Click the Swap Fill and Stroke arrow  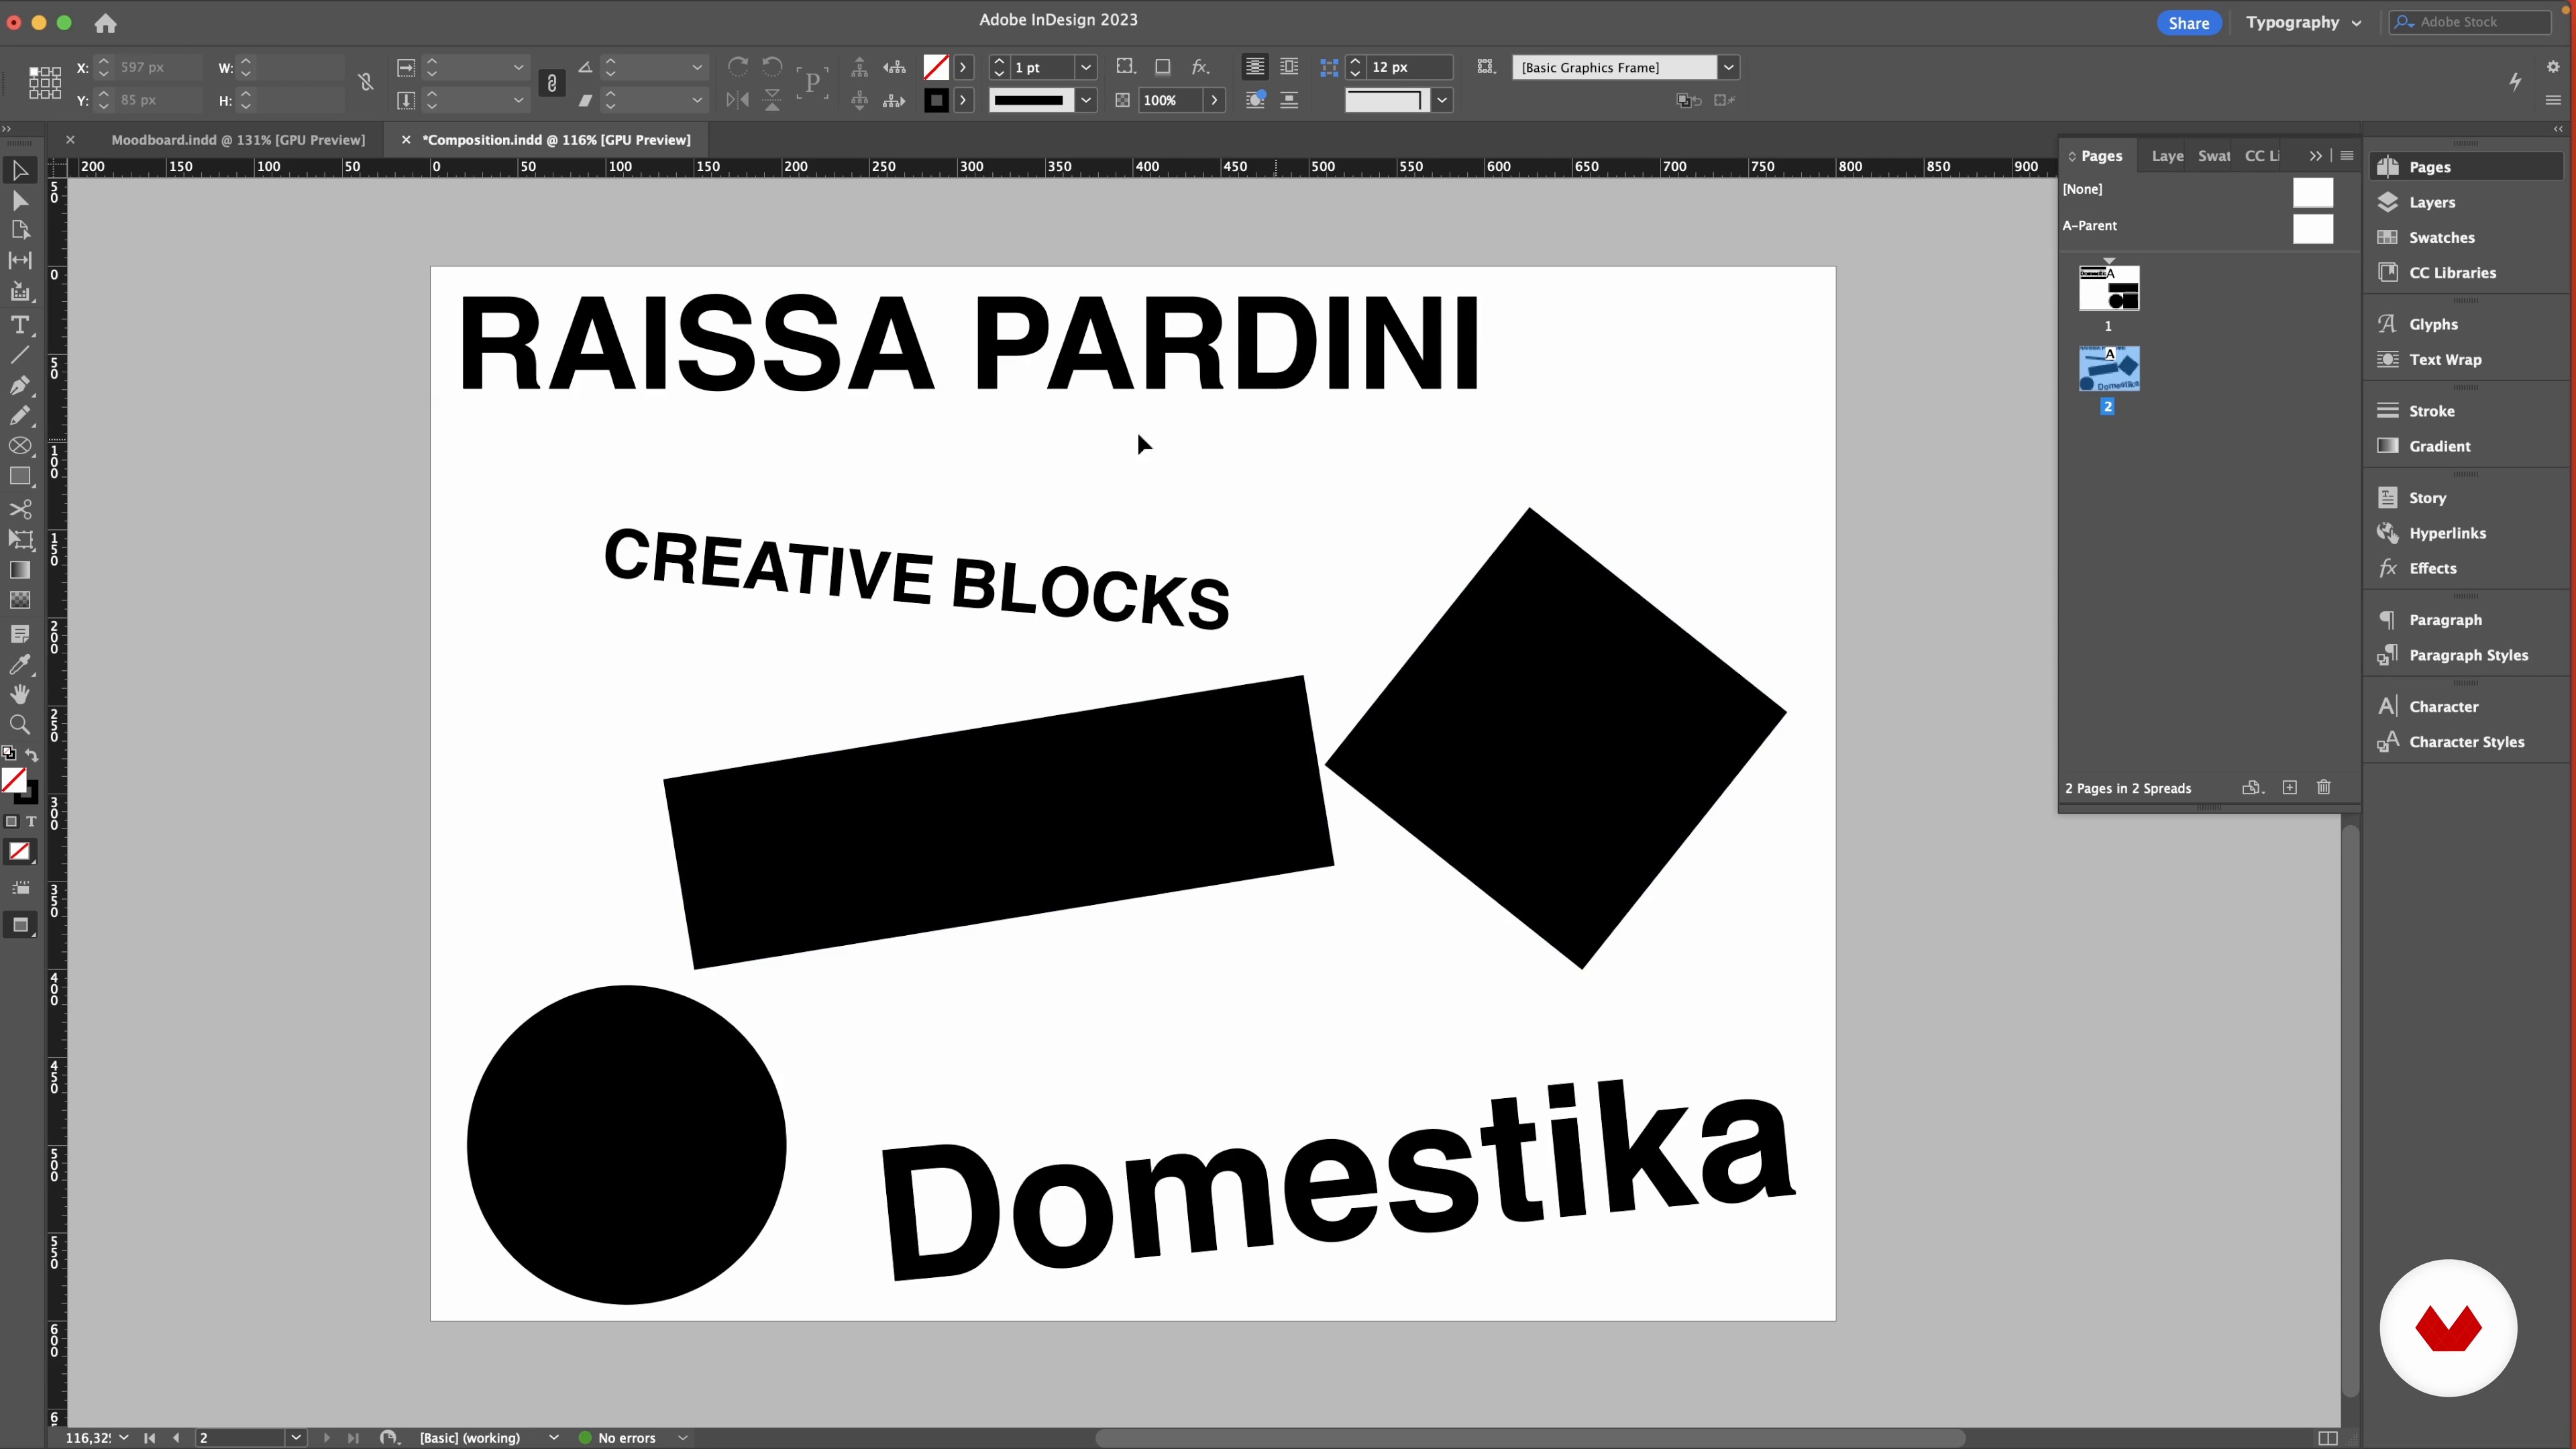point(31,755)
